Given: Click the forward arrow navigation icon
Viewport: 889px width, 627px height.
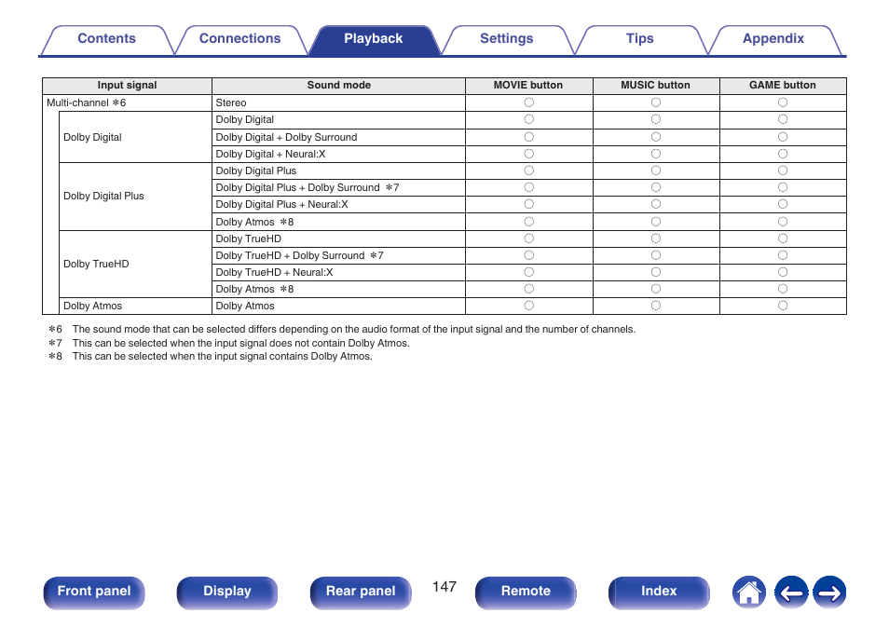Looking at the screenshot, I should point(829,593).
